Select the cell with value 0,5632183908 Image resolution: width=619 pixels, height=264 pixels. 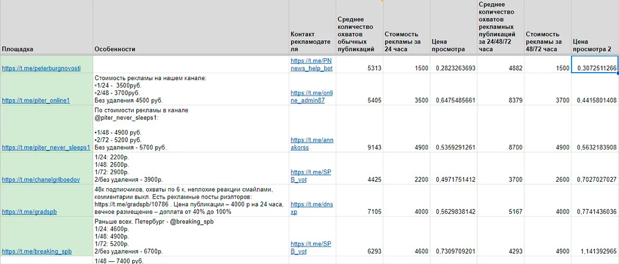(x=595, y=129)
